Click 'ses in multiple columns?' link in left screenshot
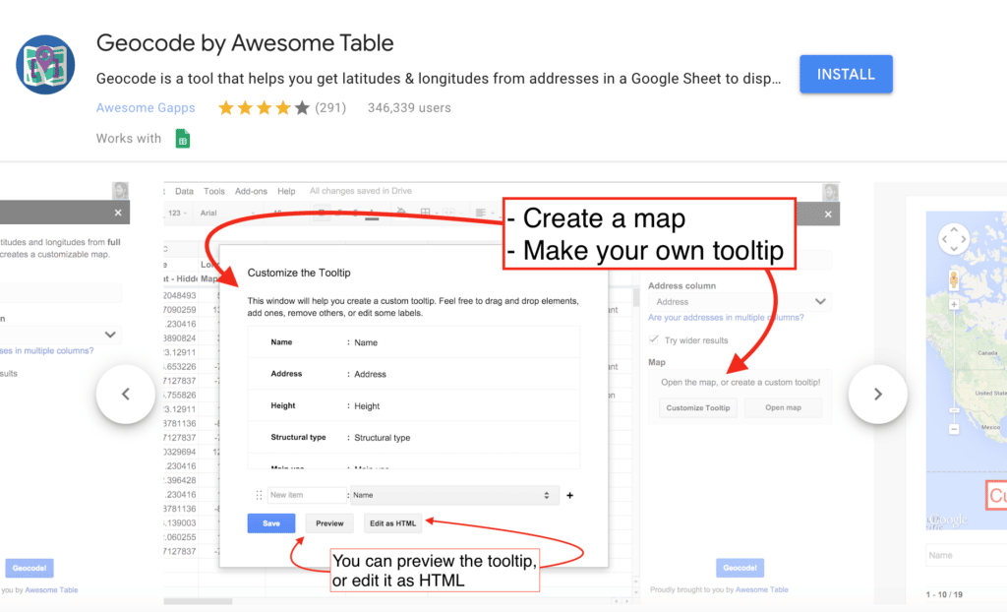 (47, 351)
